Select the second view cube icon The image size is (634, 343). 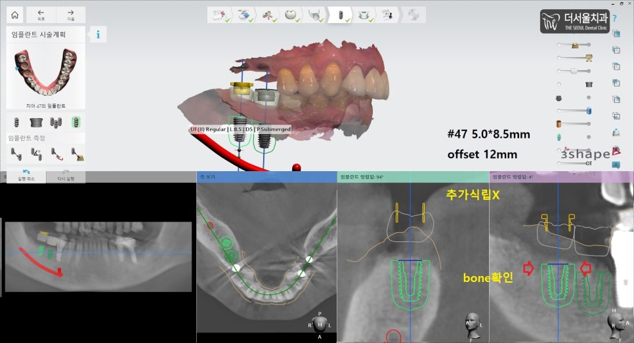pos(616,50)
